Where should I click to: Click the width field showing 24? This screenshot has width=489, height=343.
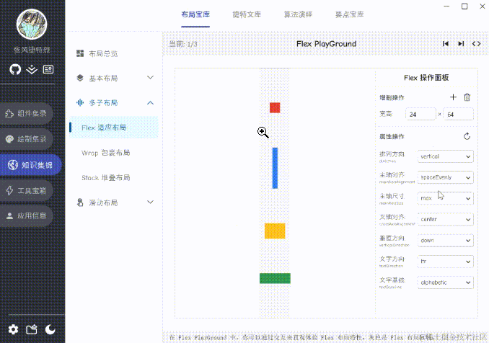[420, 115]
